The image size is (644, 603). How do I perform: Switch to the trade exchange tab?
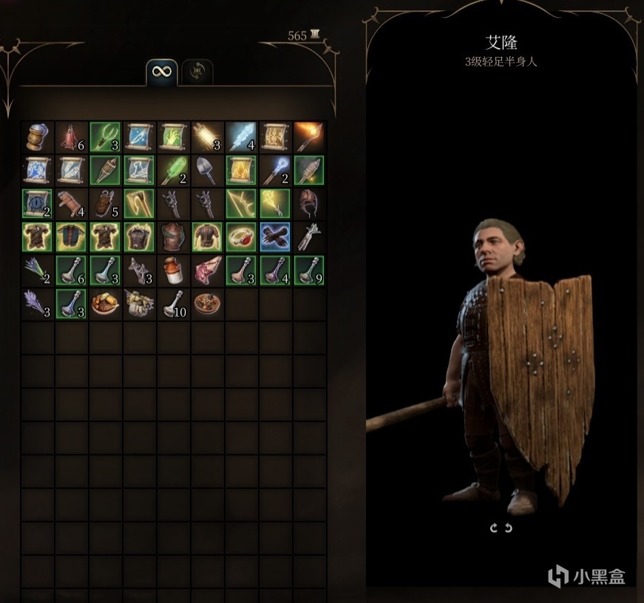click(197, 72)
